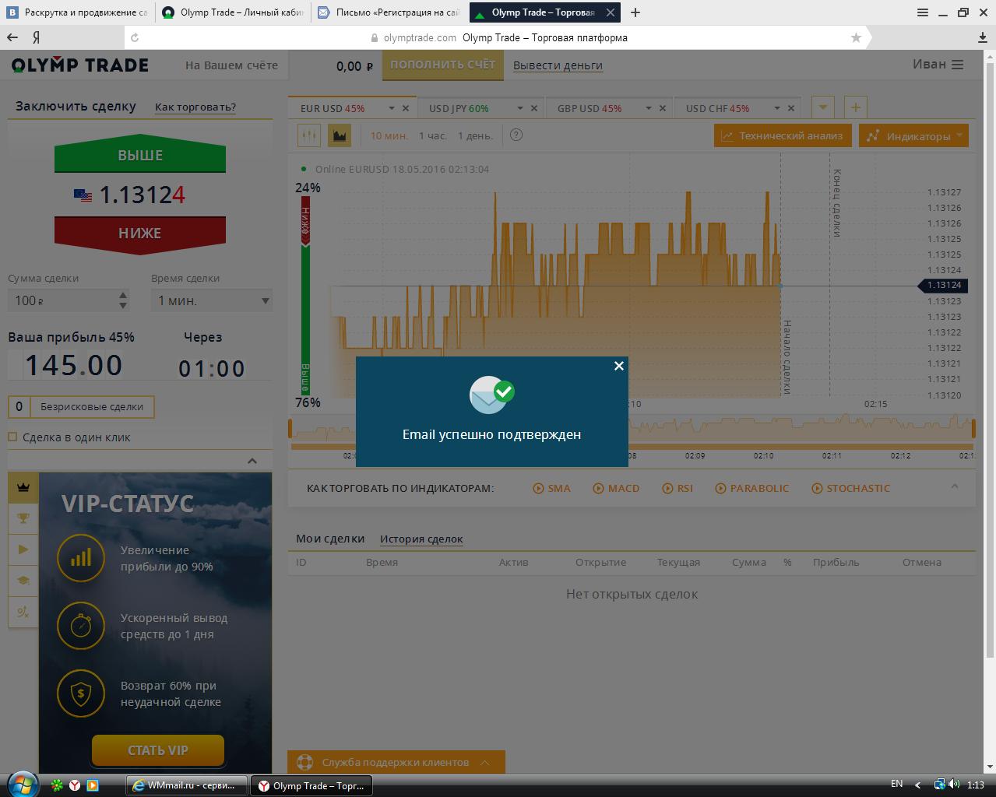Select the 1 час. timeframe

(x=433, y=135)
